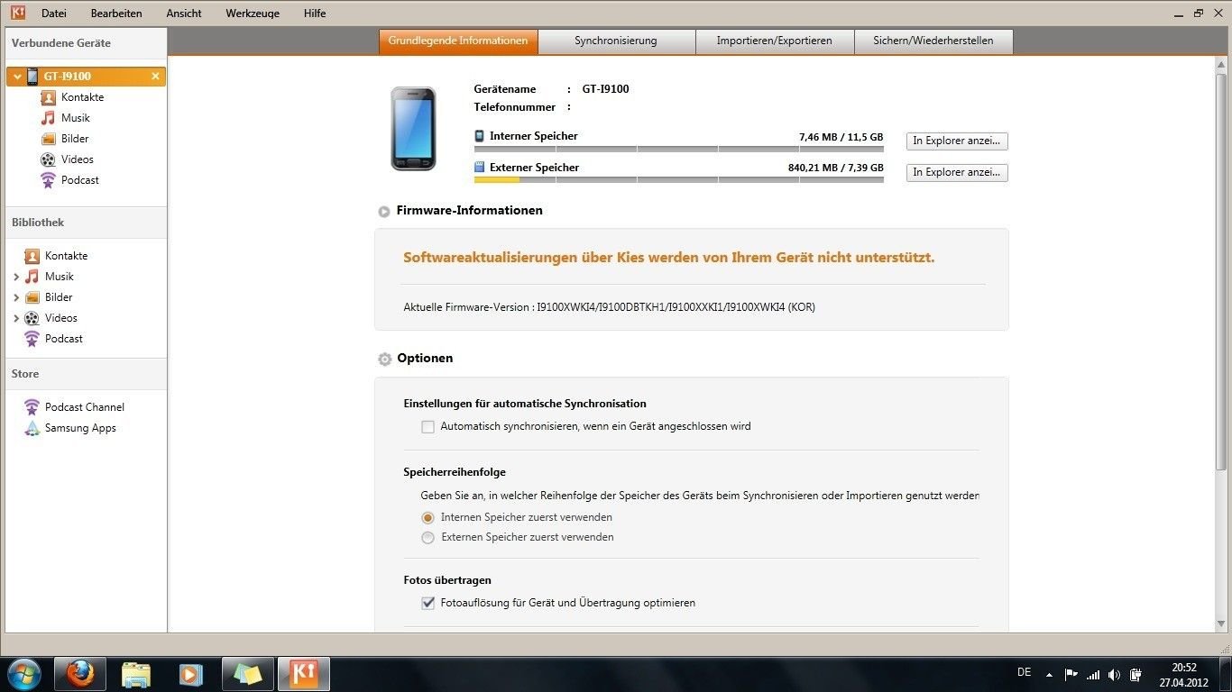Viewport: 1232px width, 692px height.
Task: Open the Werkzeuge menu
Action: point(253,14)
